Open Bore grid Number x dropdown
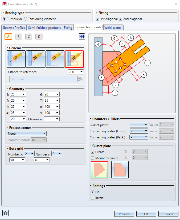Image resolution: width=180 pixels, height=220 pixels. (x=29, y=154)
